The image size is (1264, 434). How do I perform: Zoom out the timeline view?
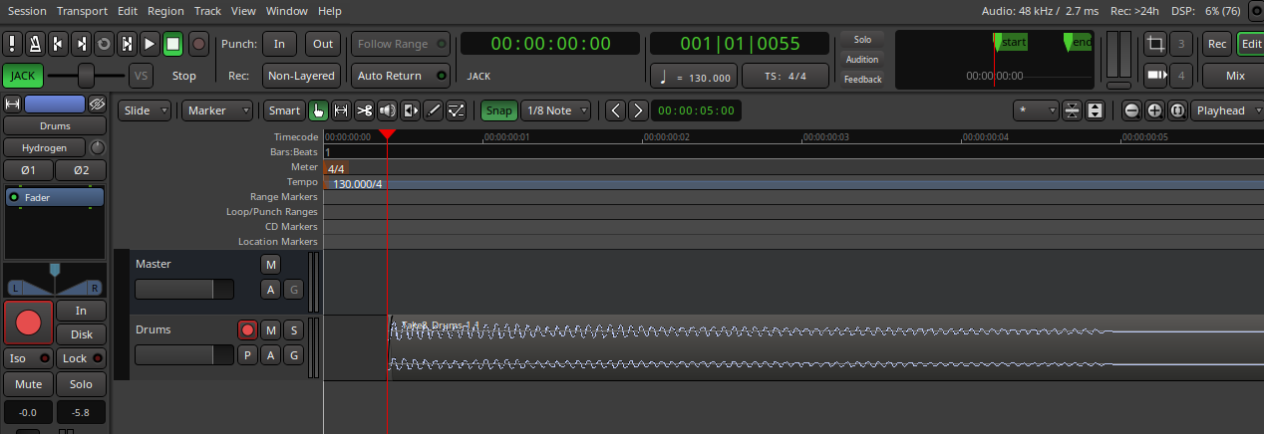[x=1131, y=110]
